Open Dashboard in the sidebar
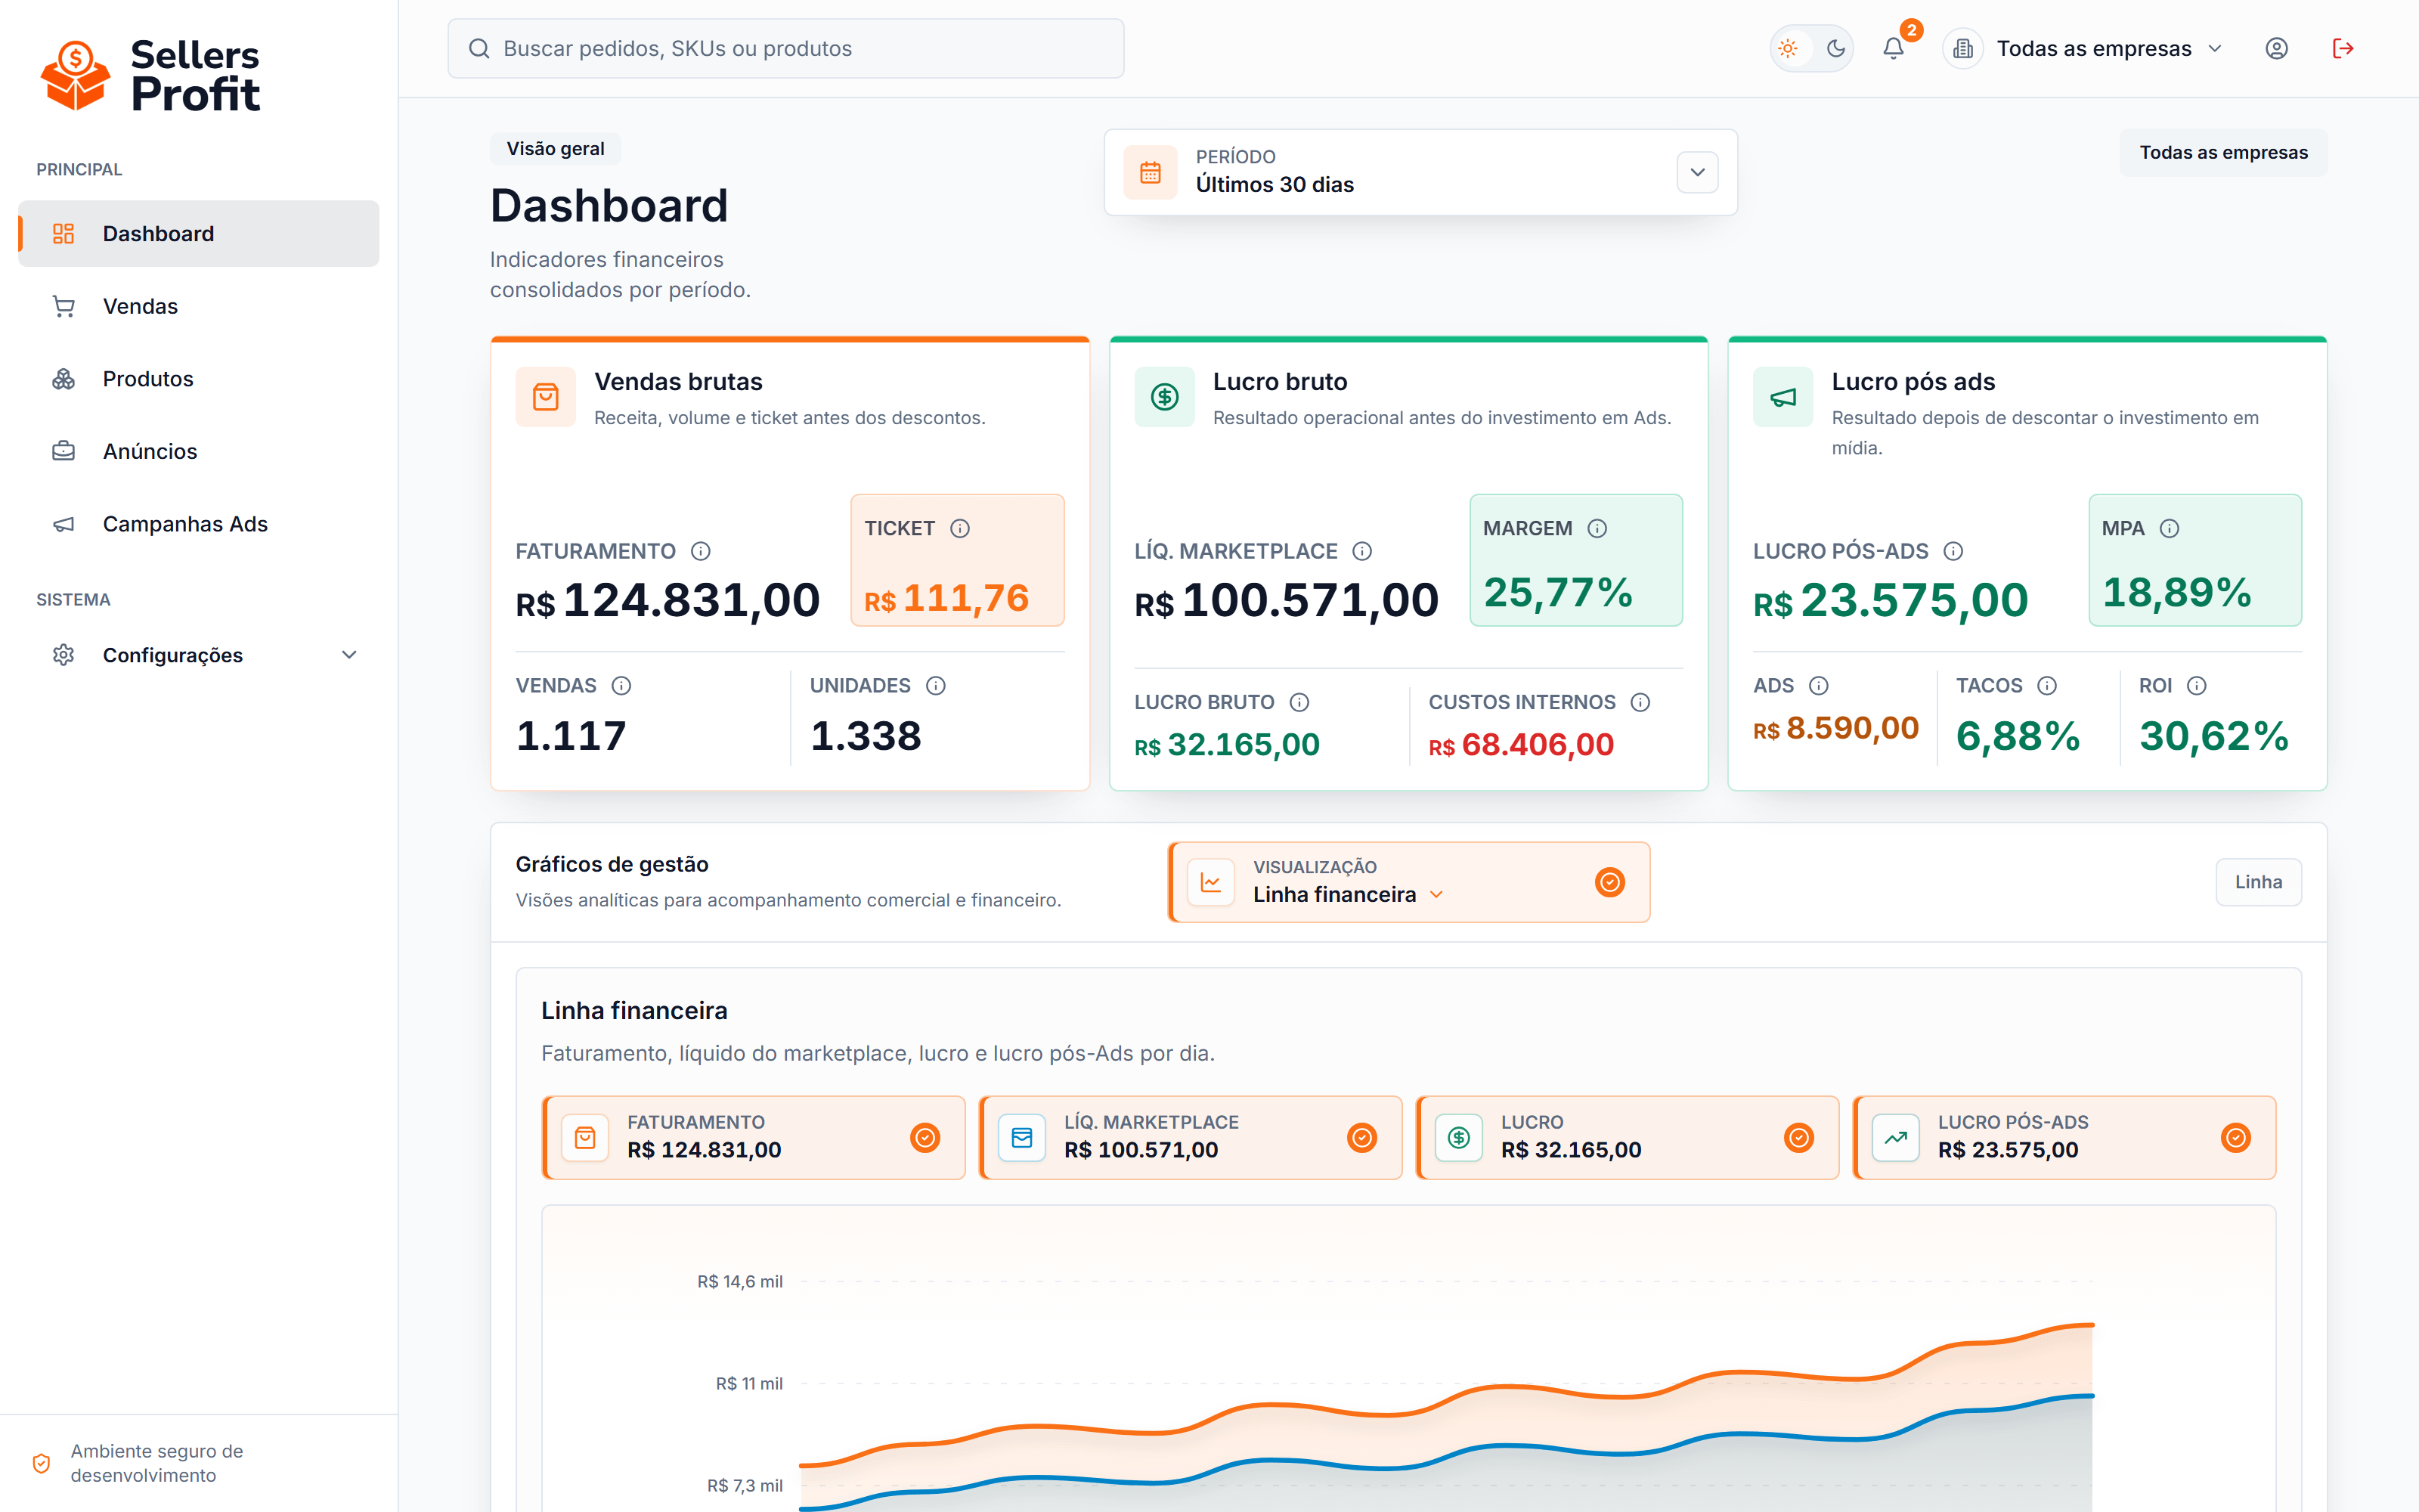 click(199, 233)
